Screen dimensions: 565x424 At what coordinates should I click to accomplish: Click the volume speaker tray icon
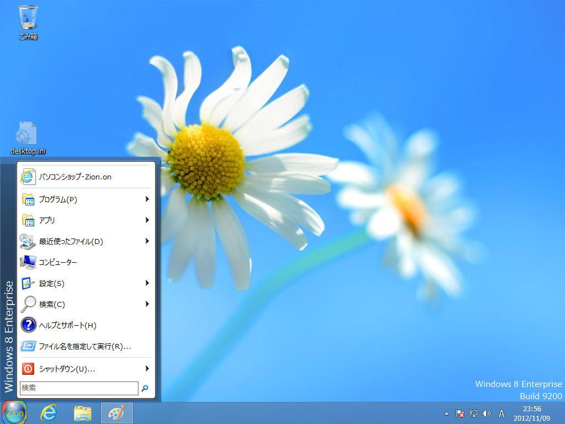[x=487, y=413]
